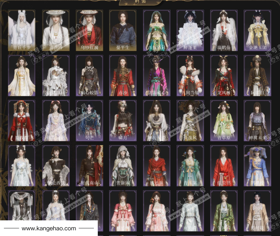Click the 八间当铺 fox-ear costume
The height and width of the screenshot is (236, 280).
[190, 76]
